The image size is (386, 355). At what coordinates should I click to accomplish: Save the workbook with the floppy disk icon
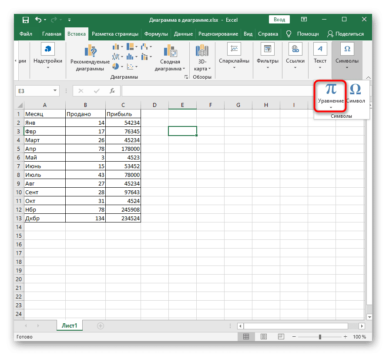pyautogui.click(x=26, y=20)
